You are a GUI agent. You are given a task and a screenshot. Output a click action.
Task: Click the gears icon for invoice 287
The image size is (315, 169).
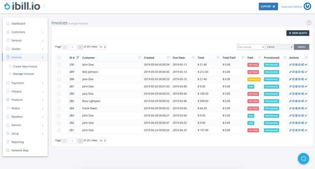click(302, 86)
